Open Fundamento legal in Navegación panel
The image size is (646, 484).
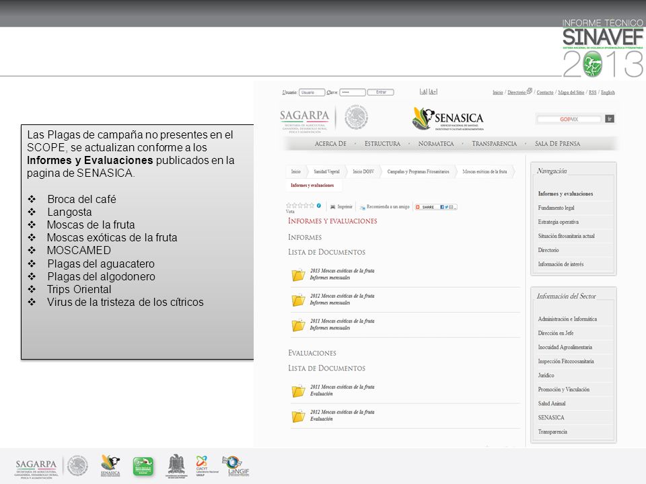point(556,208)
